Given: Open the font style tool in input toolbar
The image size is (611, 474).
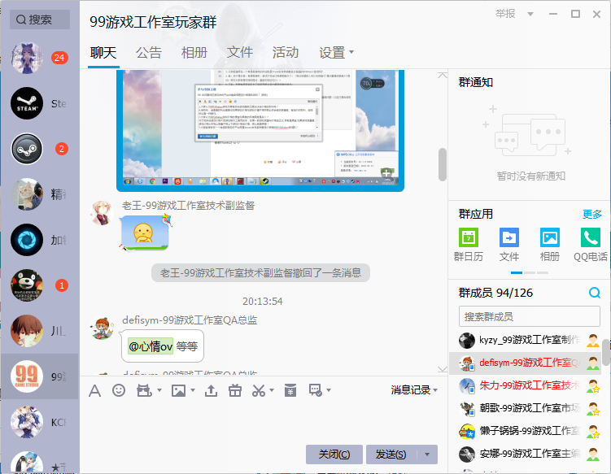Looking at the screenshot, I should [94, 390].
